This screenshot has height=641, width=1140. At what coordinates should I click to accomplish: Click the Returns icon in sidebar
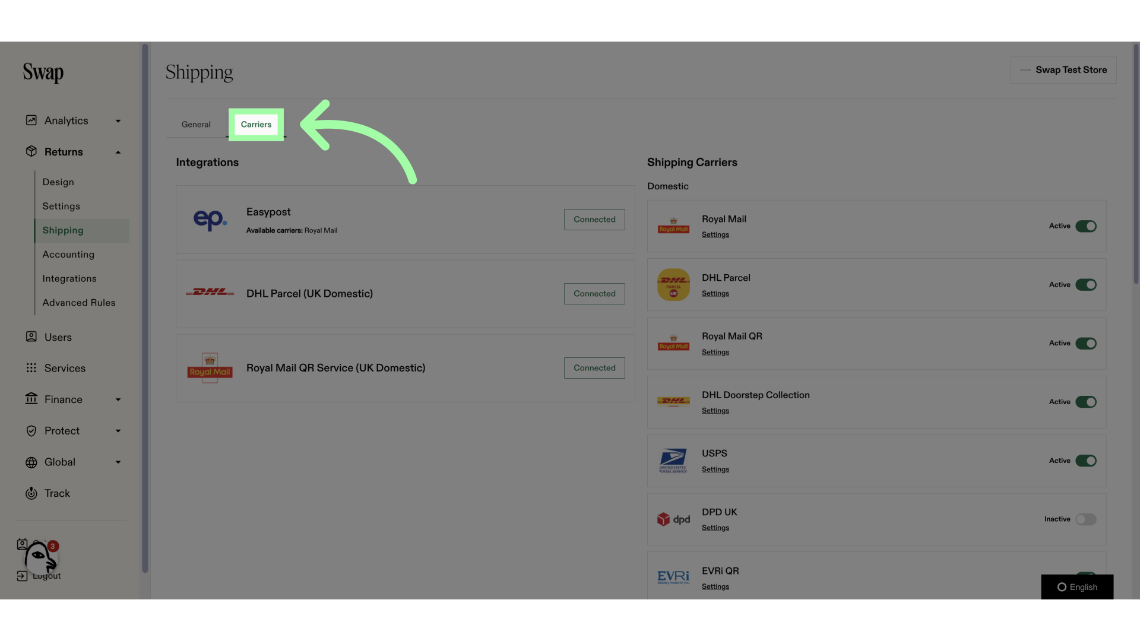(30, 152)
